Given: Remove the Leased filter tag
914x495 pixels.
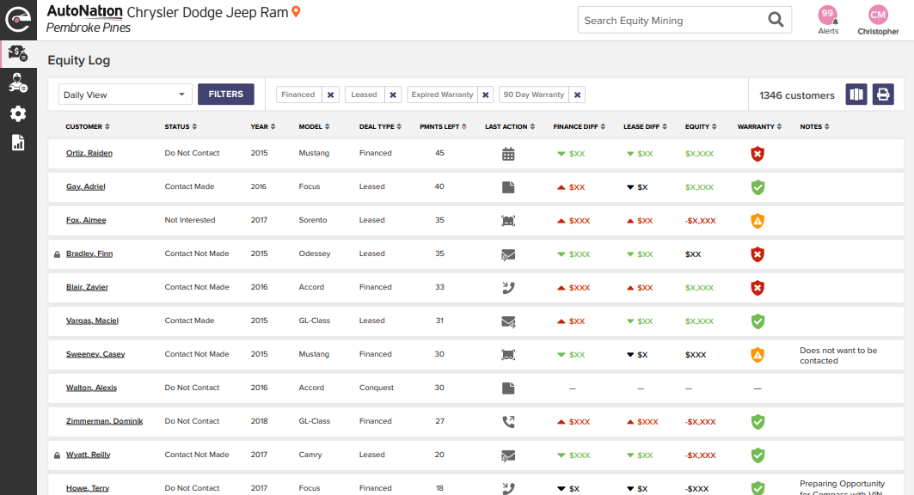Looking at the screenshot, I should [x=393, y=95].
